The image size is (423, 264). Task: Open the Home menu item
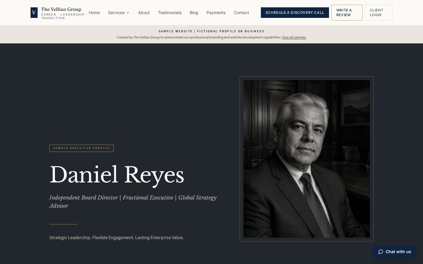coord(94,13)
